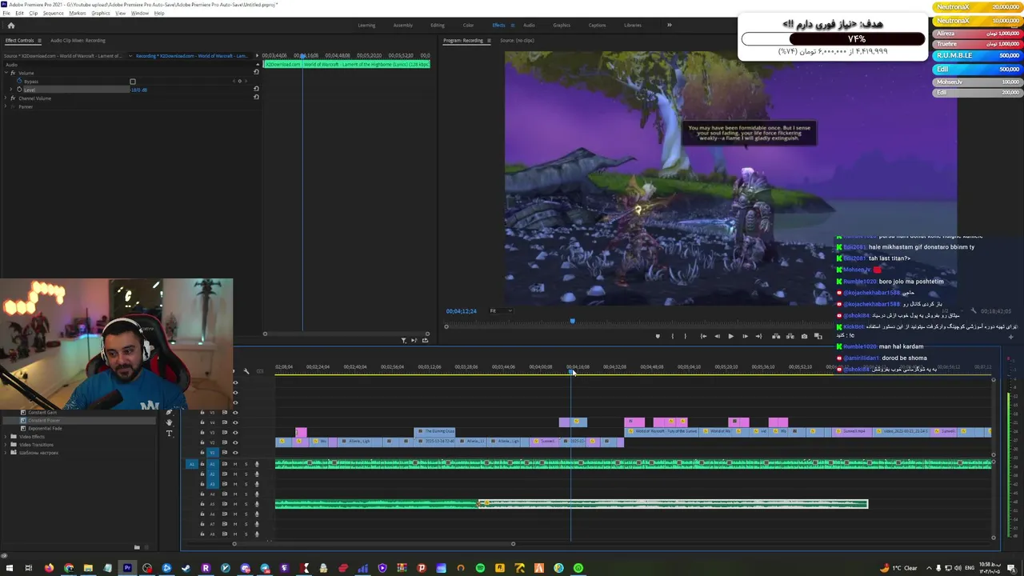Click the Add Marker icon in Program monitor
Screen dimensions: 1024x576
coord(658,336)
